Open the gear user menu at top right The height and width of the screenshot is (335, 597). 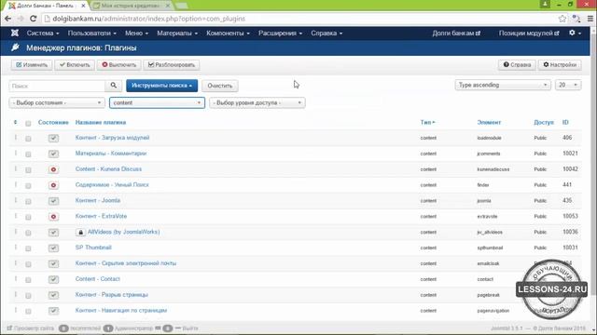(x=575, y=33)
